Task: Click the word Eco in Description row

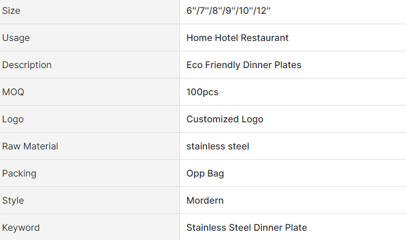Action: tap(195, 65)
